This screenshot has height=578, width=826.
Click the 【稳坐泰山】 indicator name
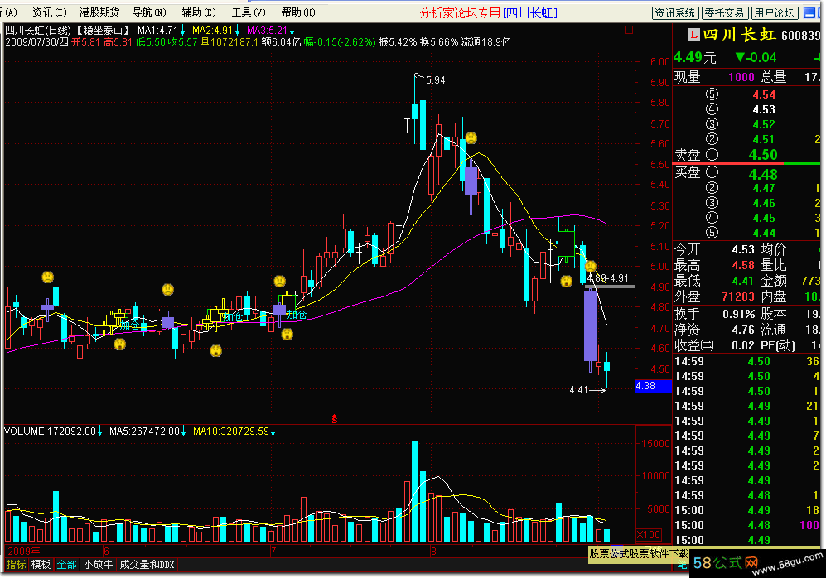coord(102,31)
